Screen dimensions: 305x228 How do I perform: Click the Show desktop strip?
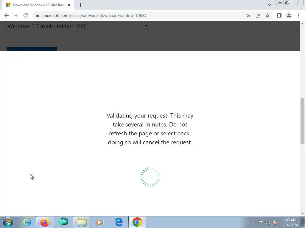pyautogui.click(x=303, y=222)
